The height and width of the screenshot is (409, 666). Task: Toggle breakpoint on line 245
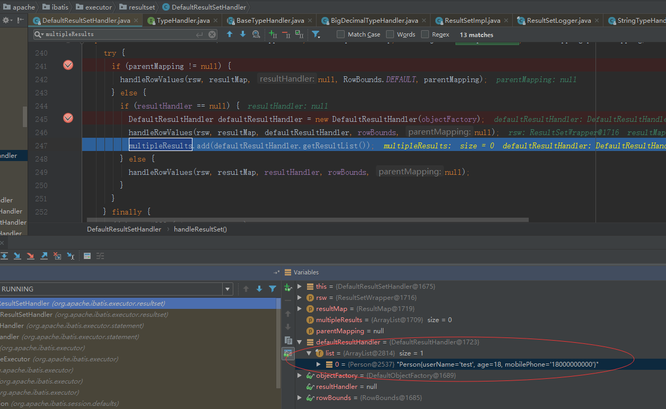(x=68, y=118)
